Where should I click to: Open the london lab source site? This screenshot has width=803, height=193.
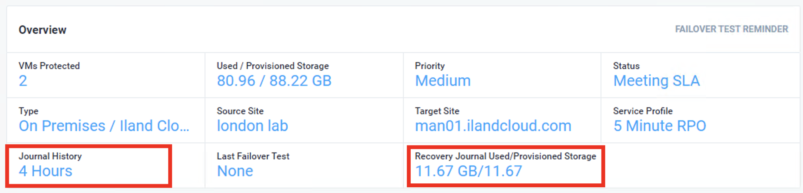click(252, 126)
